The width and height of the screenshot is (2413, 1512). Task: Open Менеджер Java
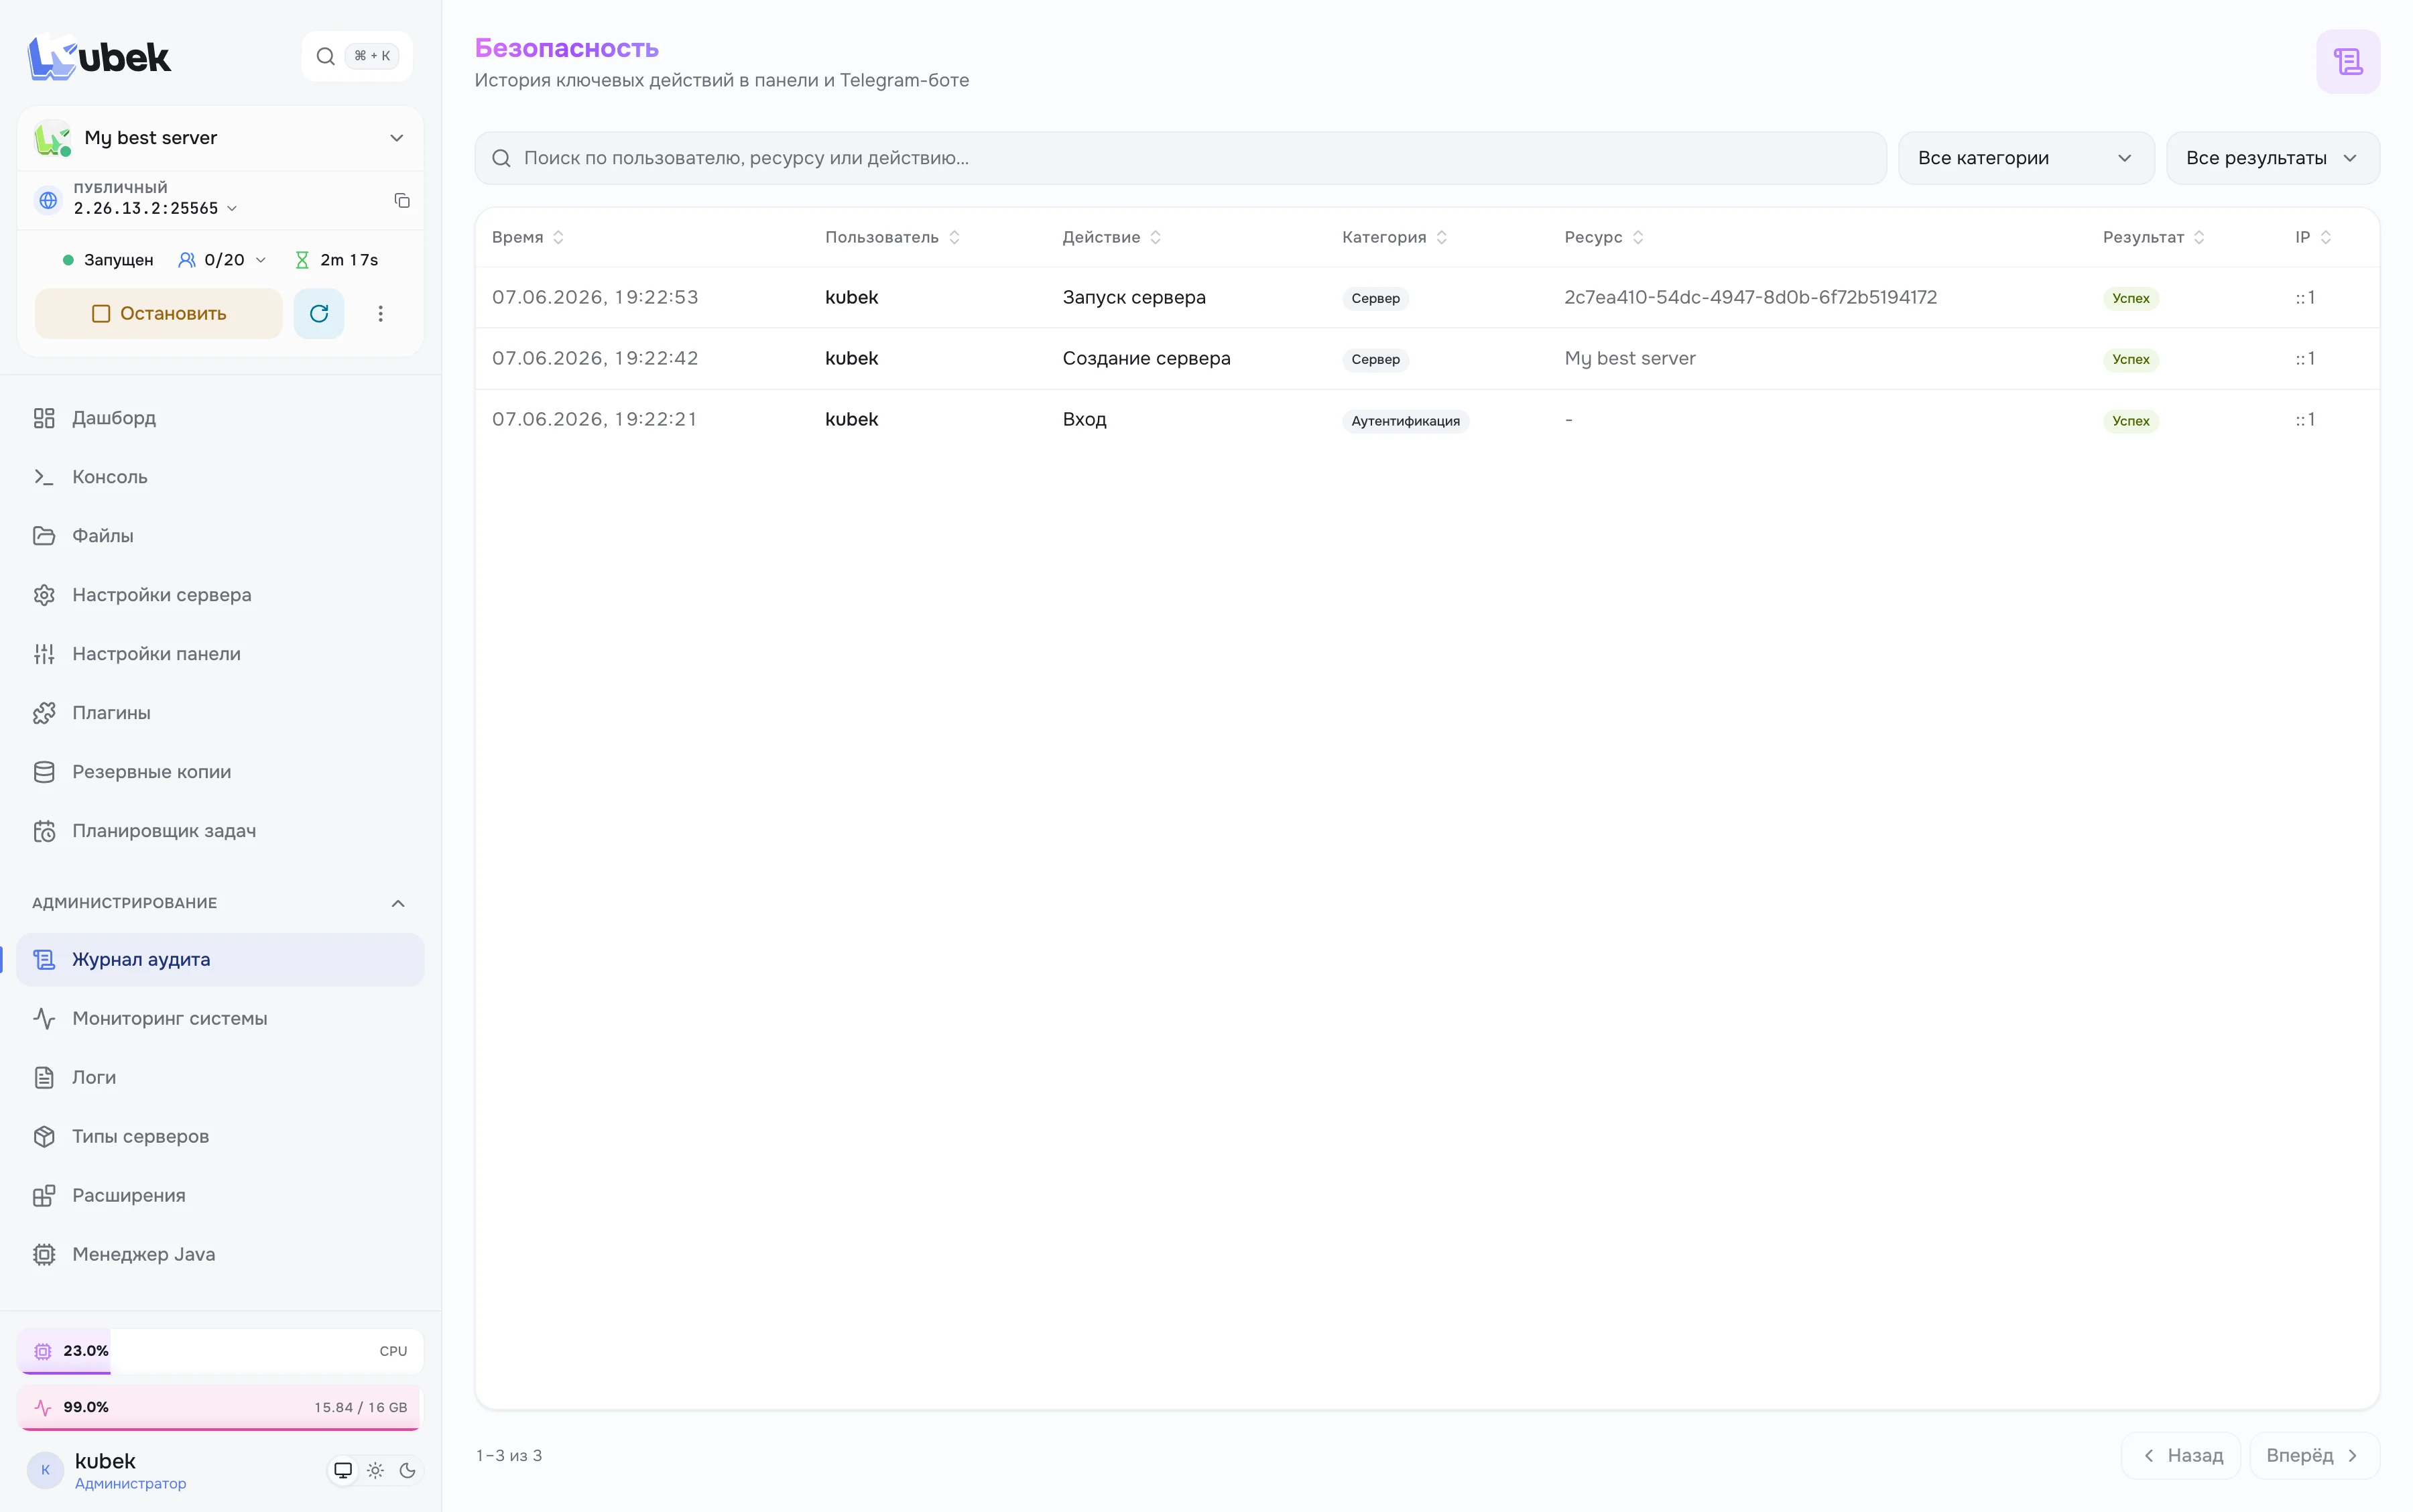point(220,1254)
